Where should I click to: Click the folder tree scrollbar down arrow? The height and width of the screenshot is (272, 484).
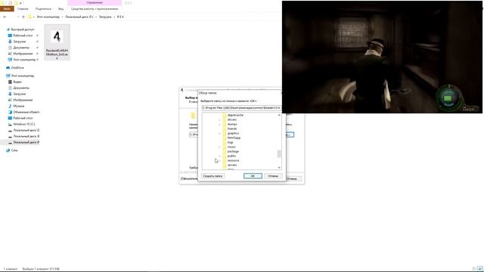point(279,168)
